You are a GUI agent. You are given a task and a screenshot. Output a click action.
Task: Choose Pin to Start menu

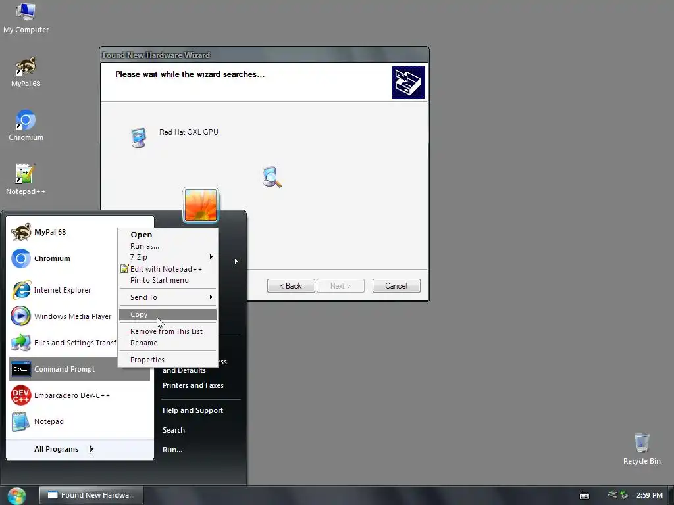[168, 280]
